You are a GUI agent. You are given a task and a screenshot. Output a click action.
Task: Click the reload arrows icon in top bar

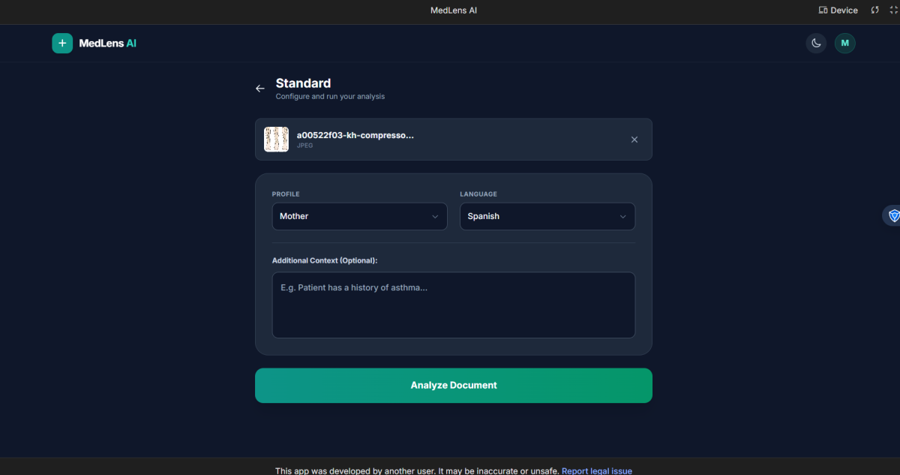pyautogui.click(x=874, y=11)
